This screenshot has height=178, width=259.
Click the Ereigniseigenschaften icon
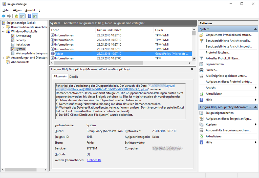pyautogui.click(x=201, y=113)
